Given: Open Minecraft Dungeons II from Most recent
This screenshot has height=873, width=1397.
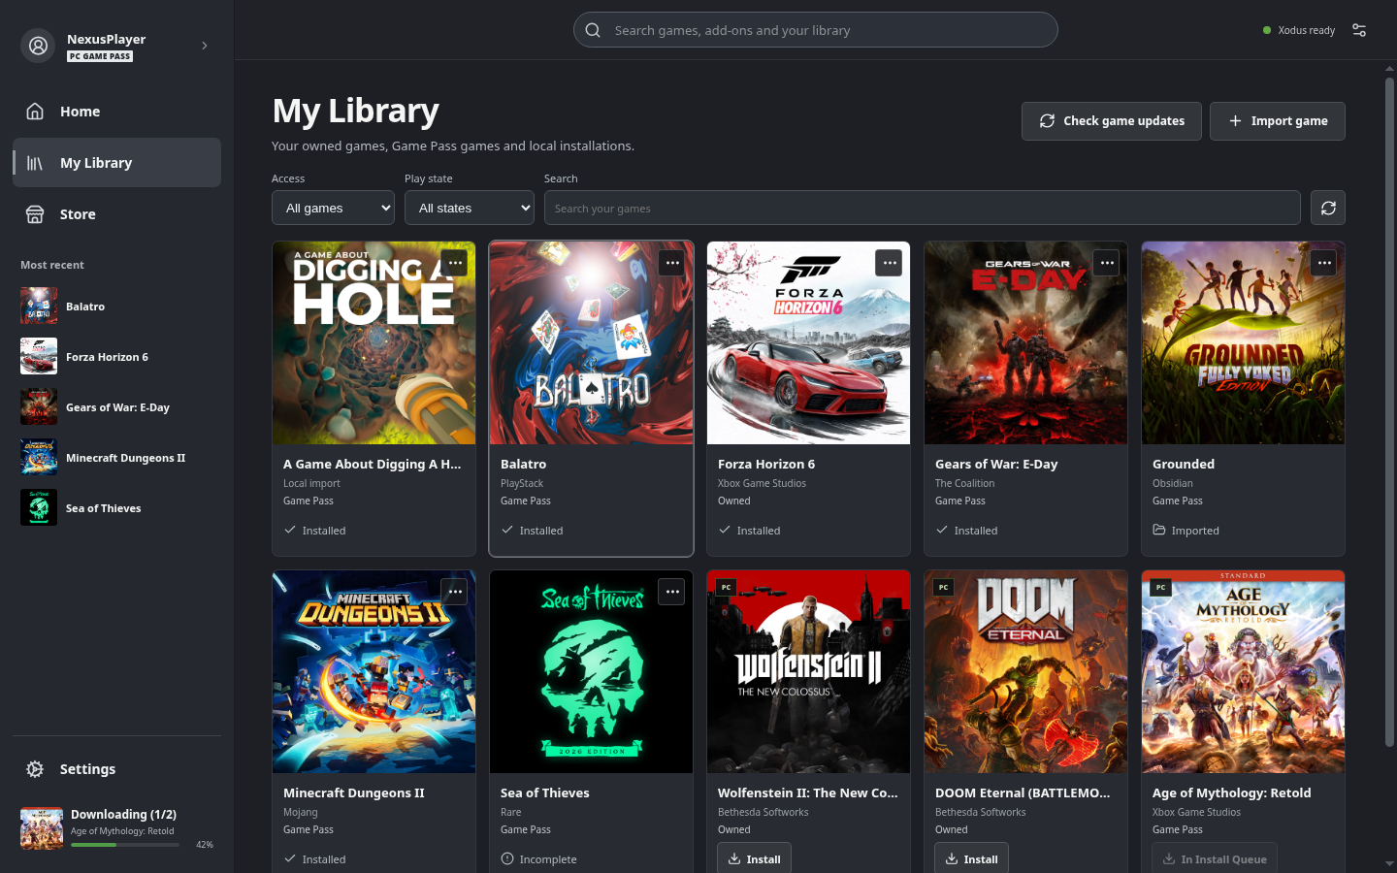Looking at the screenshot, I should tap(116, 458).
